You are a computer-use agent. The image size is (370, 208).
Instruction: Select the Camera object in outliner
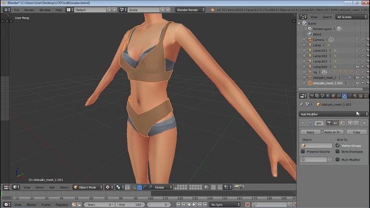(x=319, y=40)
